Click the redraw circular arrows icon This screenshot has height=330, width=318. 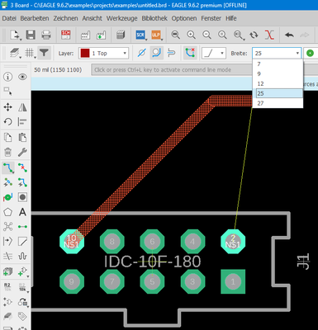click(254, 35)
